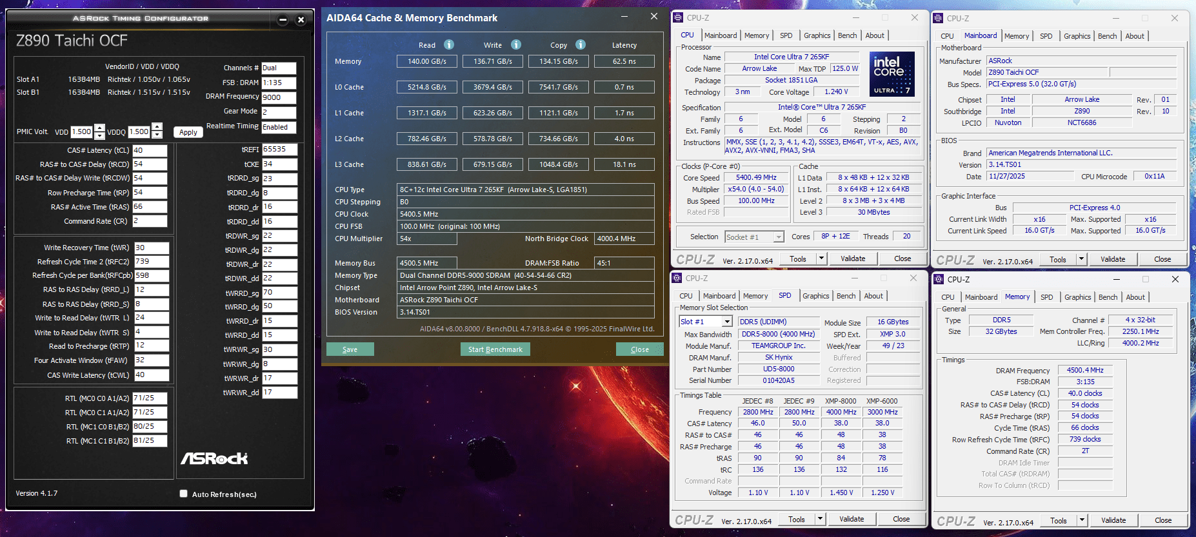Open Graphics tab in the Timings window
The width and height of the screenshot is (1196, 537).
click(1077, 297)
